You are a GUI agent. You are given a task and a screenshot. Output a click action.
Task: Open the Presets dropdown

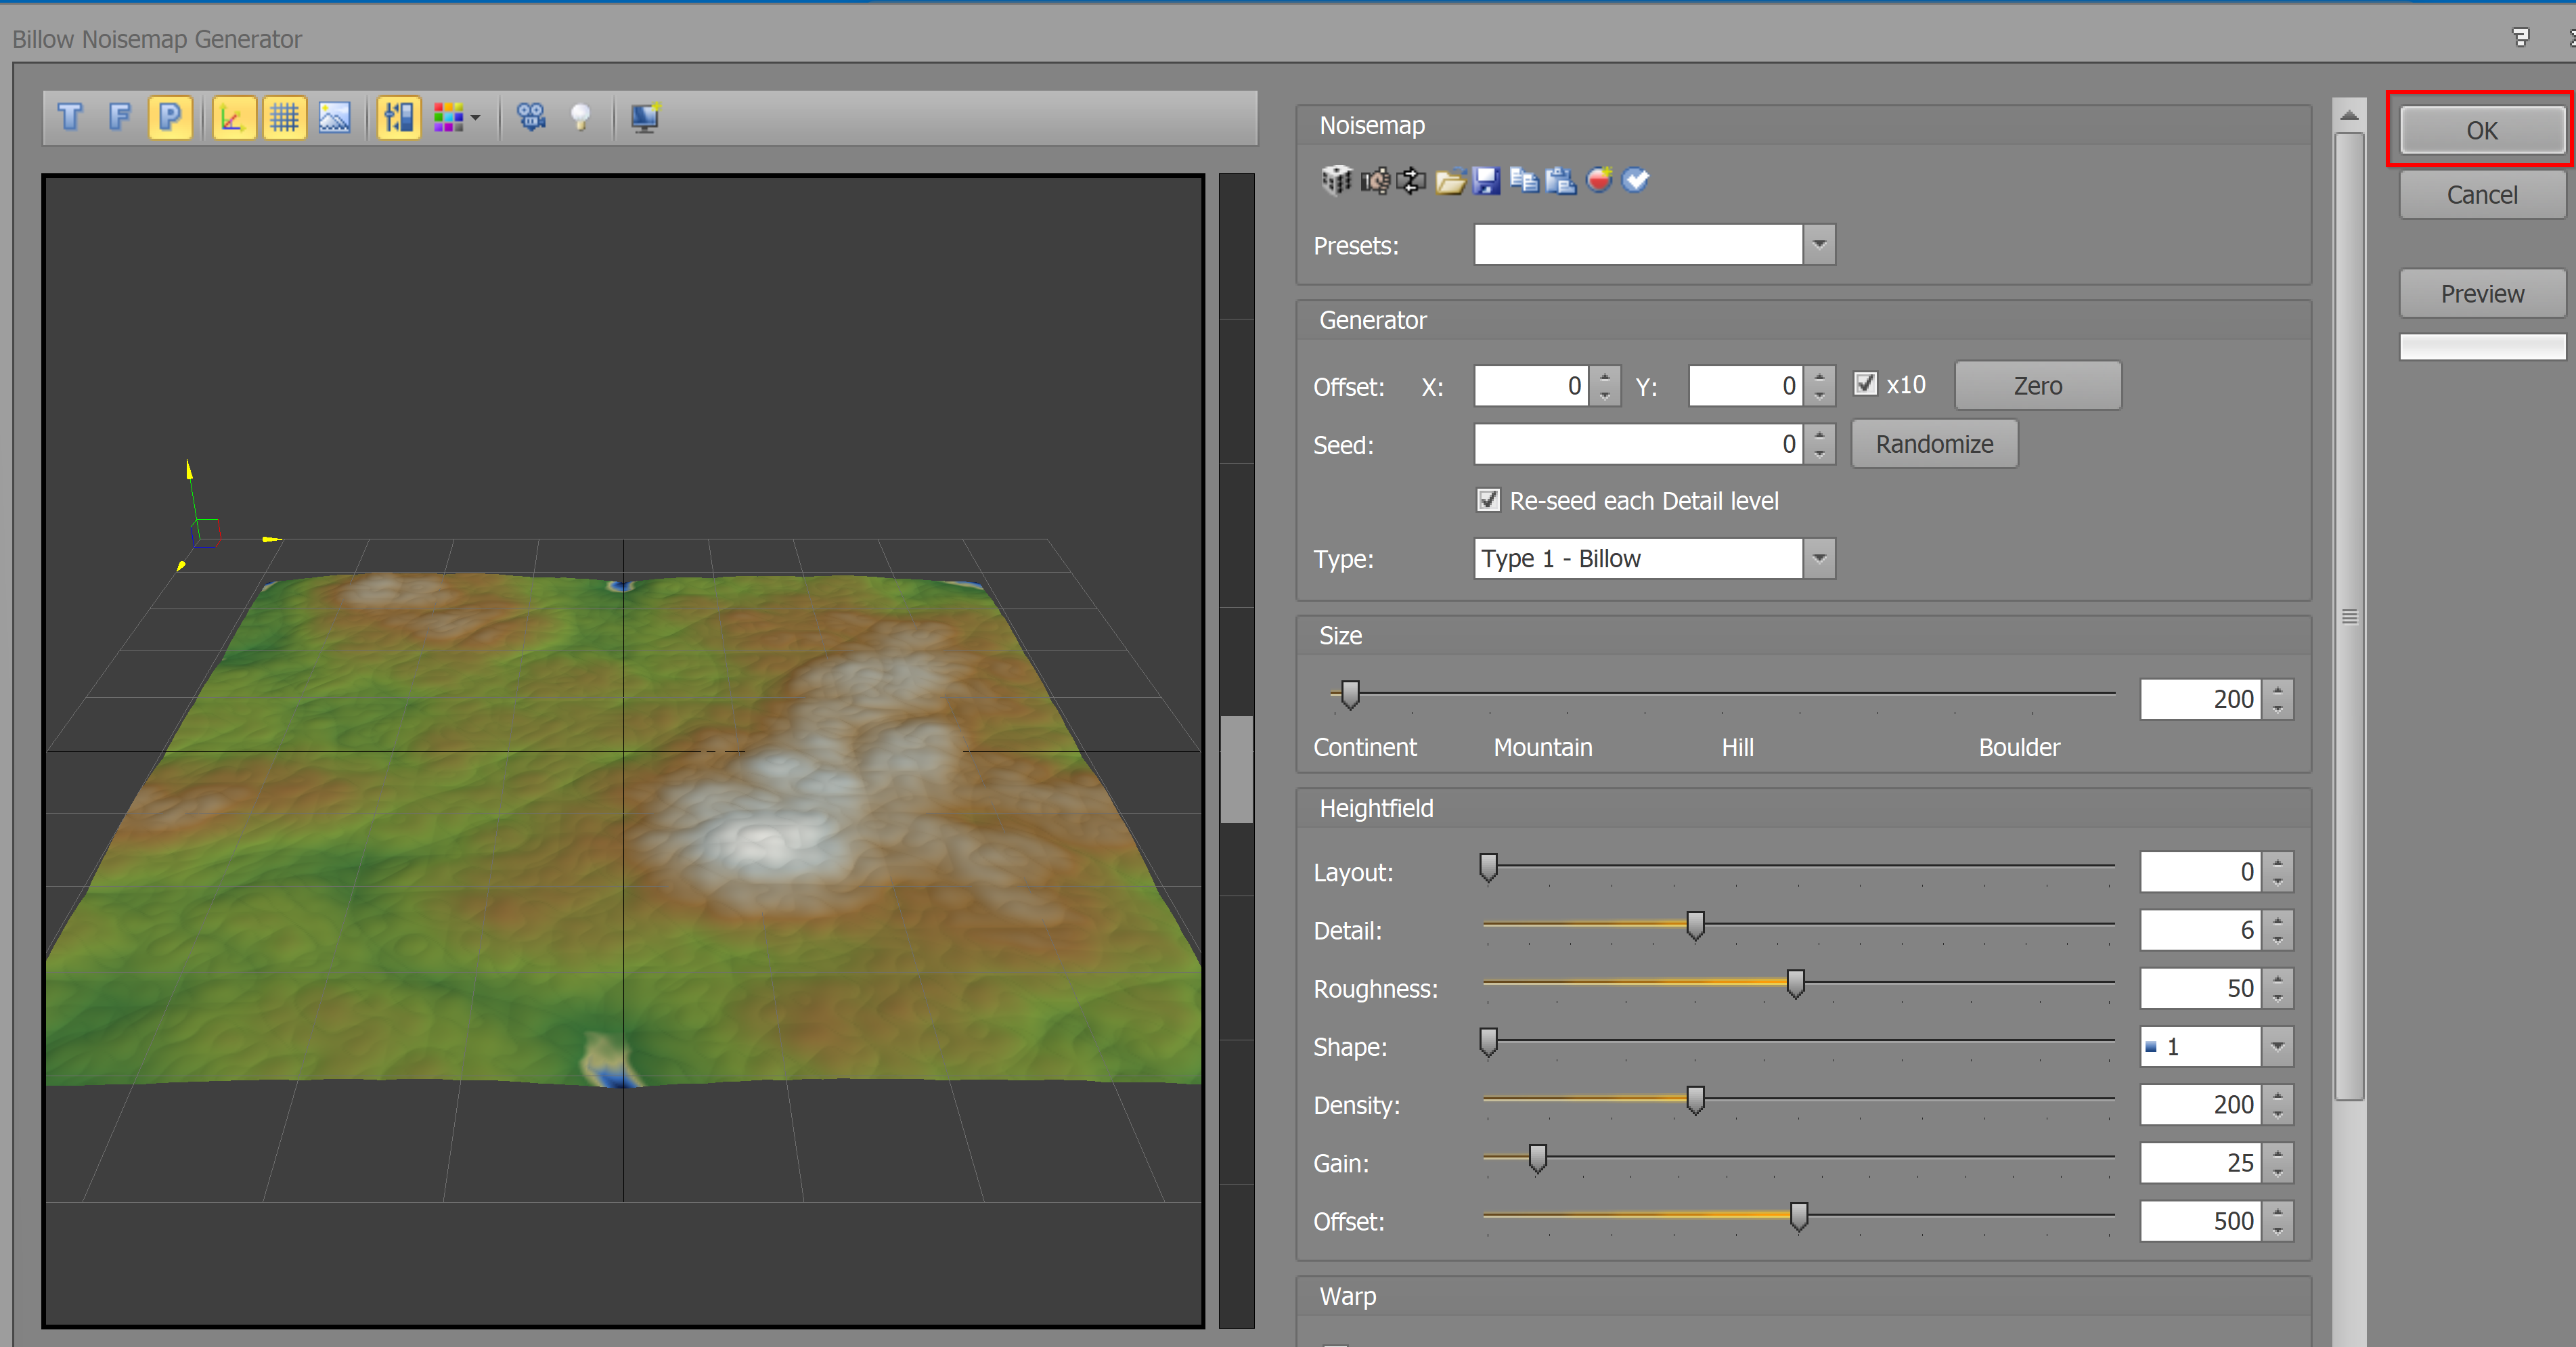click(1819, 245)
